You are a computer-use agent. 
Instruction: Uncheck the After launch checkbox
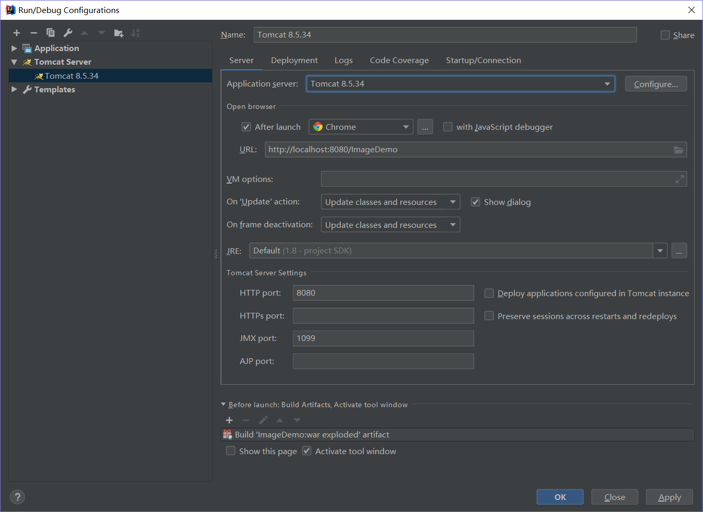pyautogui.click(x=246, y=127)
